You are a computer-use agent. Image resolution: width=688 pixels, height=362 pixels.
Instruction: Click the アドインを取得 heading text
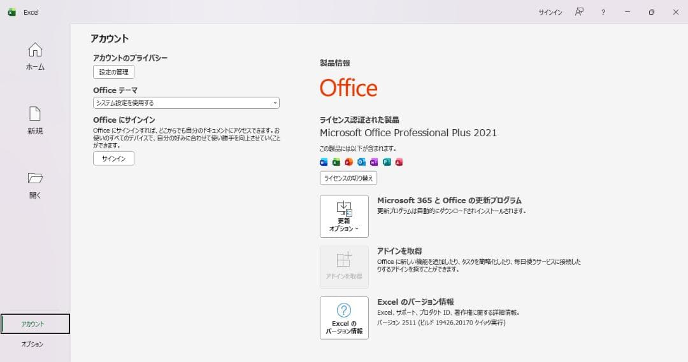pos(399,251)
